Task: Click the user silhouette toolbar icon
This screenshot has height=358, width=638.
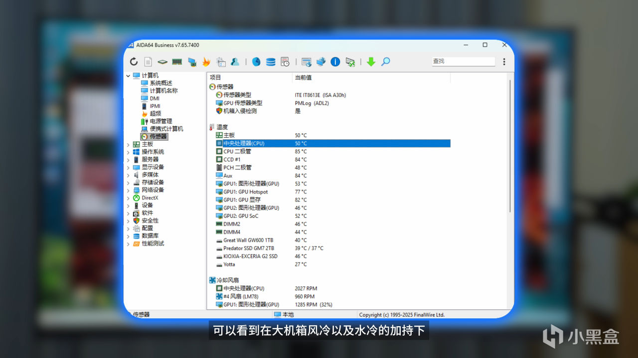Action: (235, 62)
